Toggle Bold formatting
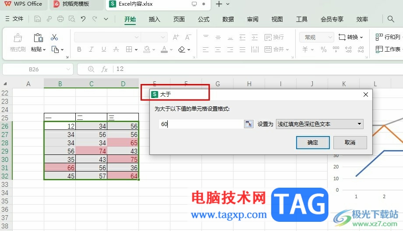The width and height of the screenshot is (403, 231). click(79, 49)
